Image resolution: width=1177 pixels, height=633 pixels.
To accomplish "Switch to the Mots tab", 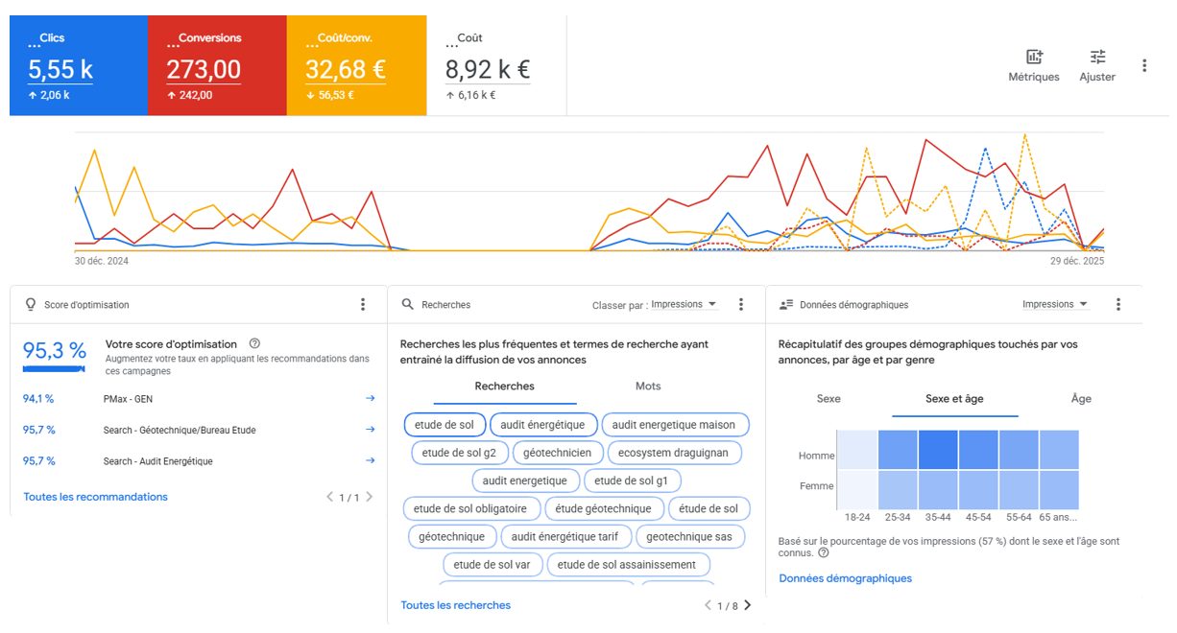I will (x=648, y=386).
